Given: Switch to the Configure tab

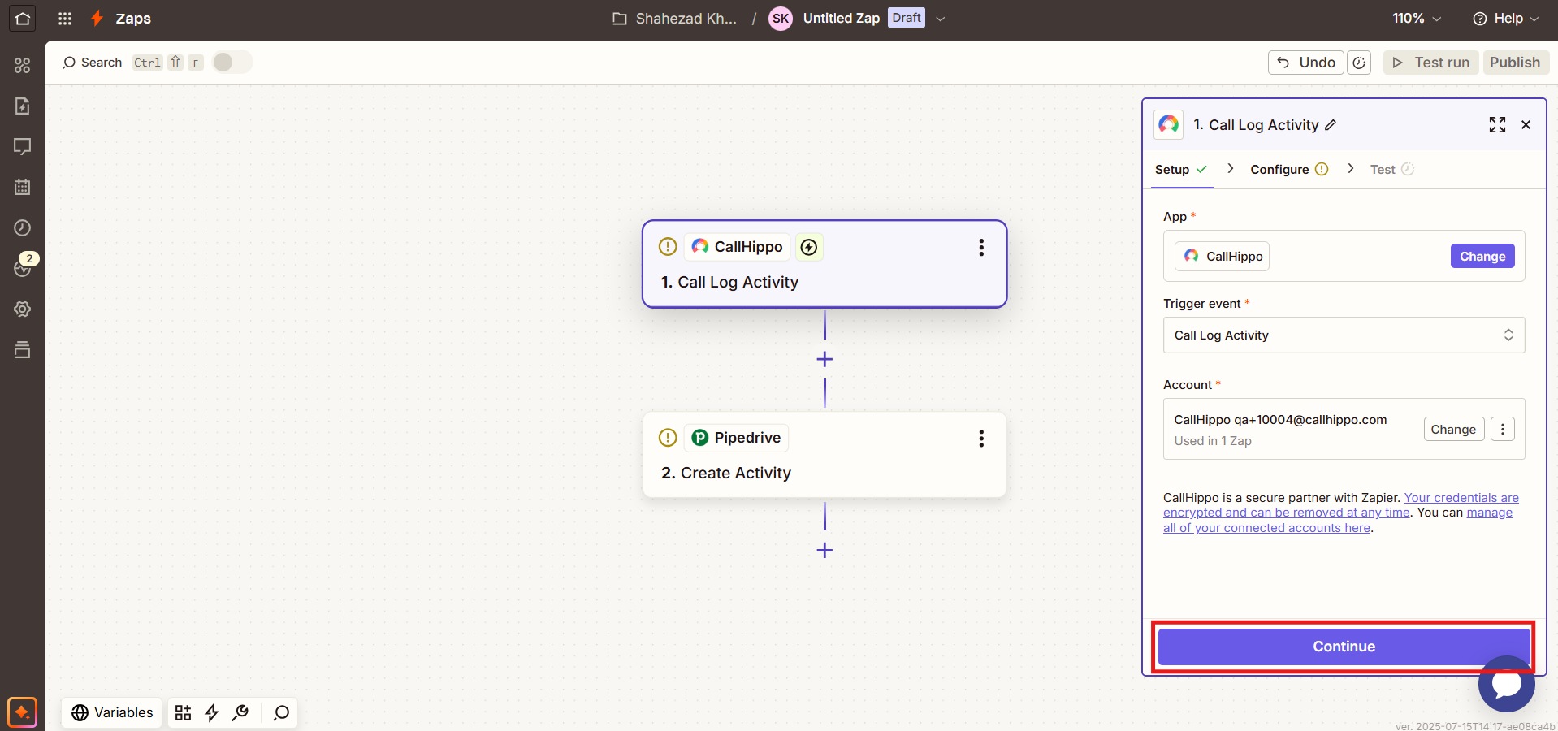Looking at the screenshot, I should click(x=1289, y=169).
